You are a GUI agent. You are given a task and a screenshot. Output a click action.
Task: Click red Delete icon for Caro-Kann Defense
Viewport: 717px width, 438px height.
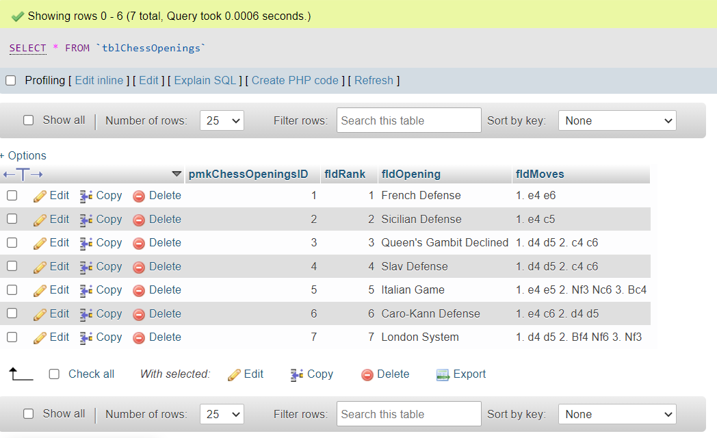click(x=139, y=314)
